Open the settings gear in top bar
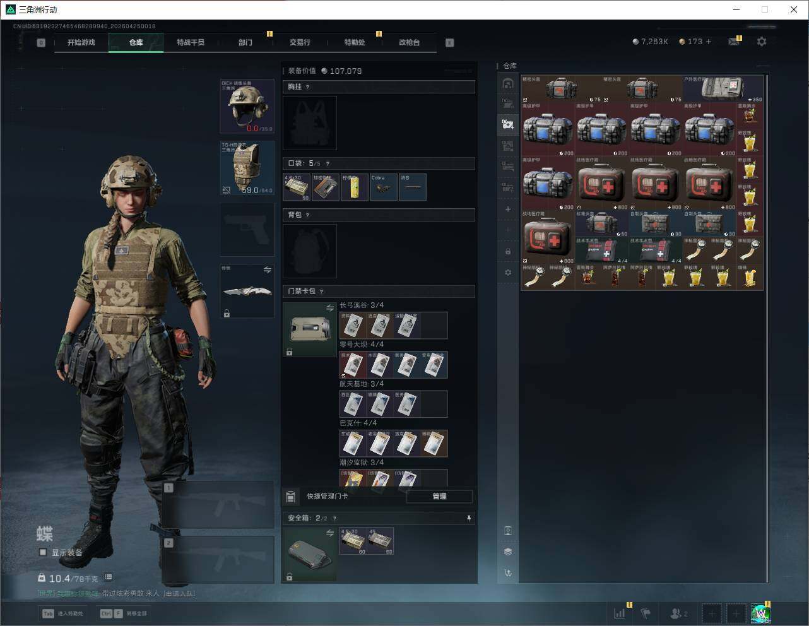The image size is (809, 626). 762,42
